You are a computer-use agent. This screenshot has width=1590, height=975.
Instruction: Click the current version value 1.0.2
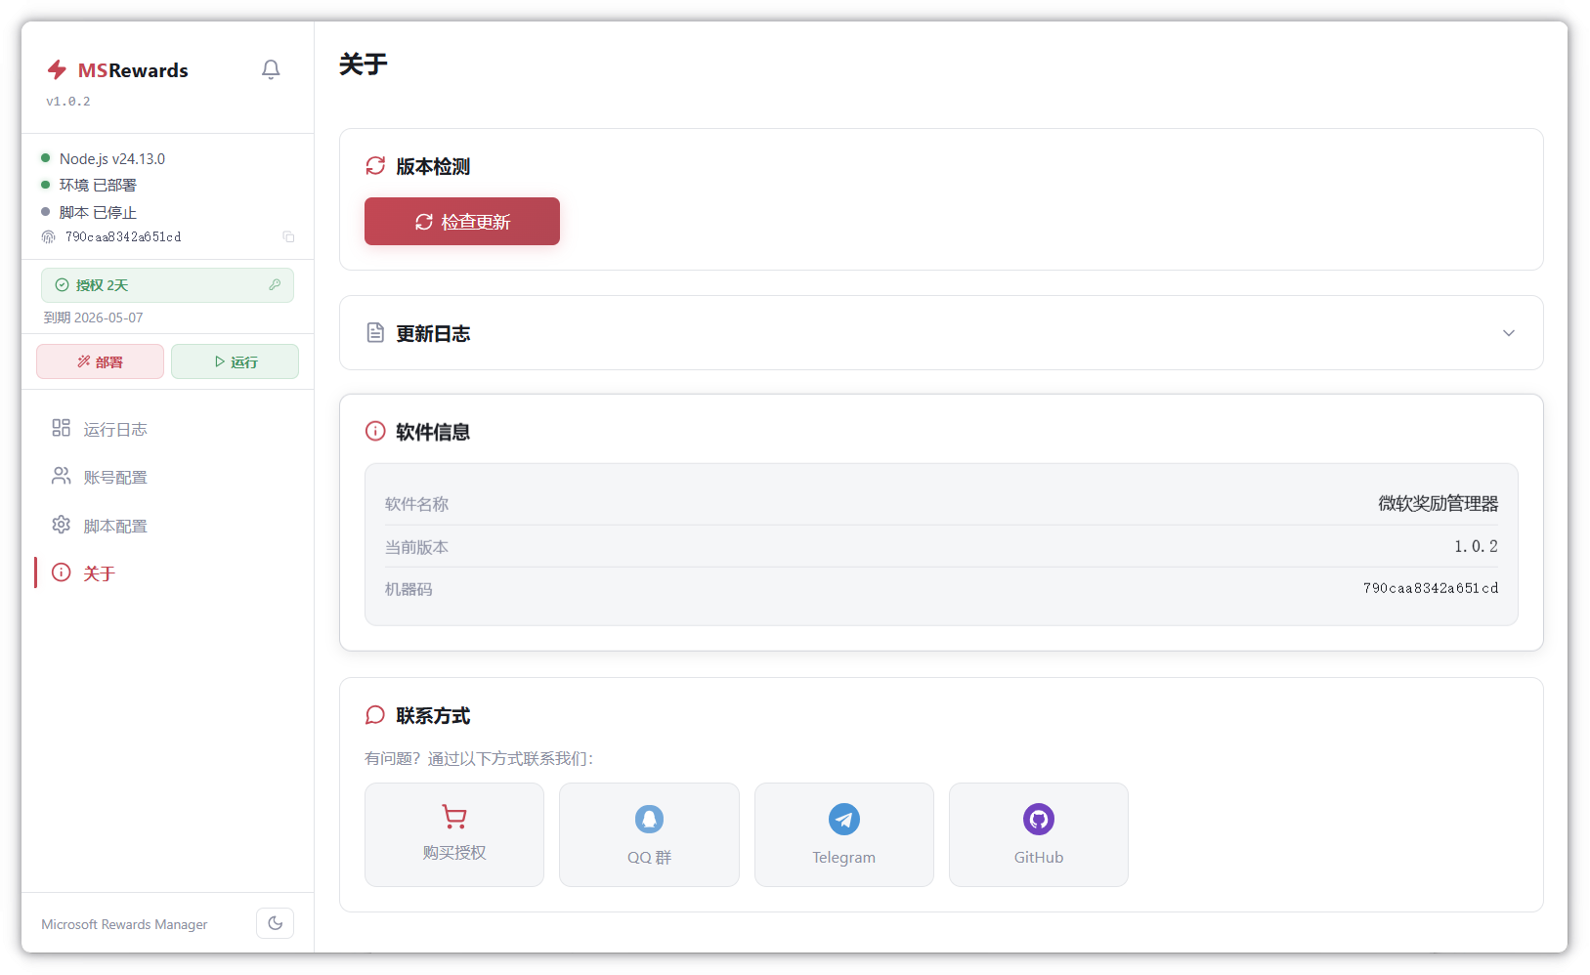pyautogui.click(x=1476, y=546)
